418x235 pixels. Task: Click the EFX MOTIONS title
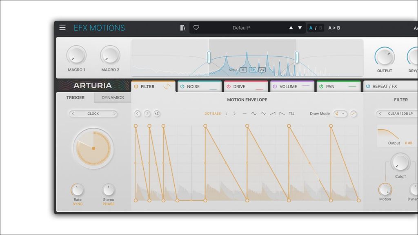click(x=99, y=28)
